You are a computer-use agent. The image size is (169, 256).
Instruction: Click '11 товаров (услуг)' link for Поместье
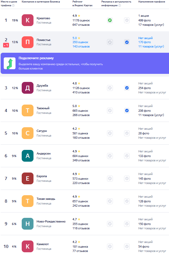151,47
